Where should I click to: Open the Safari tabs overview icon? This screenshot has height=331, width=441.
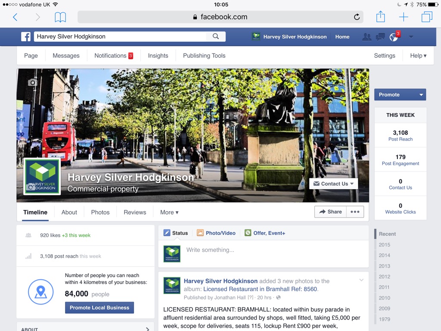[426, 17]
